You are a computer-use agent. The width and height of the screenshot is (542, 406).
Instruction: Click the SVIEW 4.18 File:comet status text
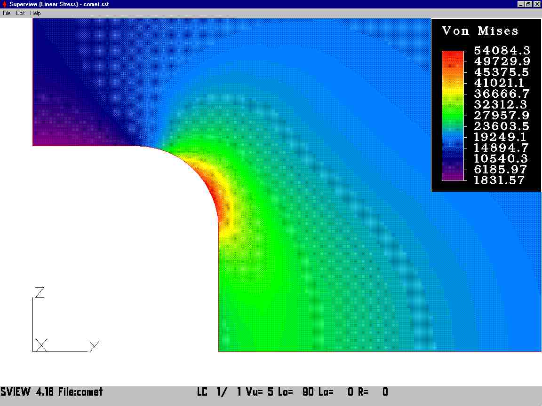51,392
